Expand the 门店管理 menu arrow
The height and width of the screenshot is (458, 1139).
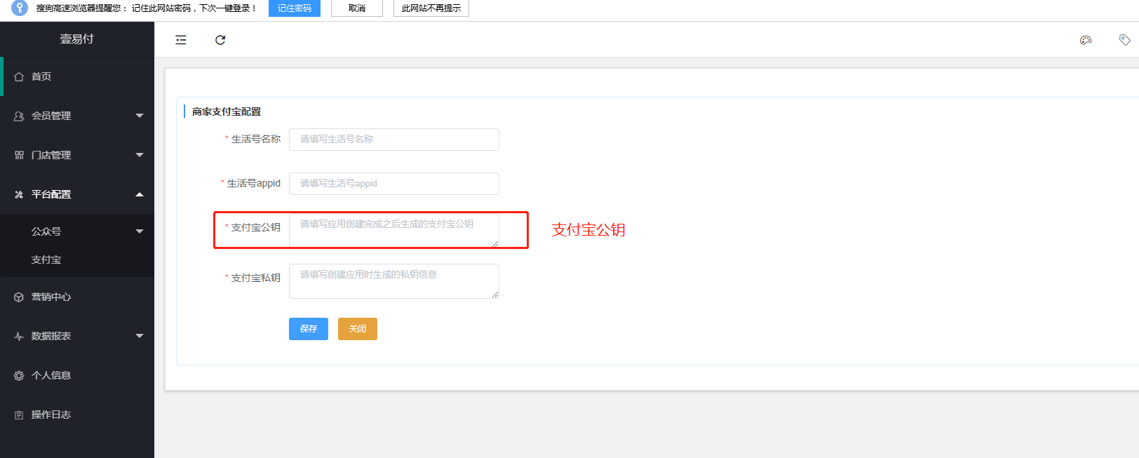click(140, 155)
